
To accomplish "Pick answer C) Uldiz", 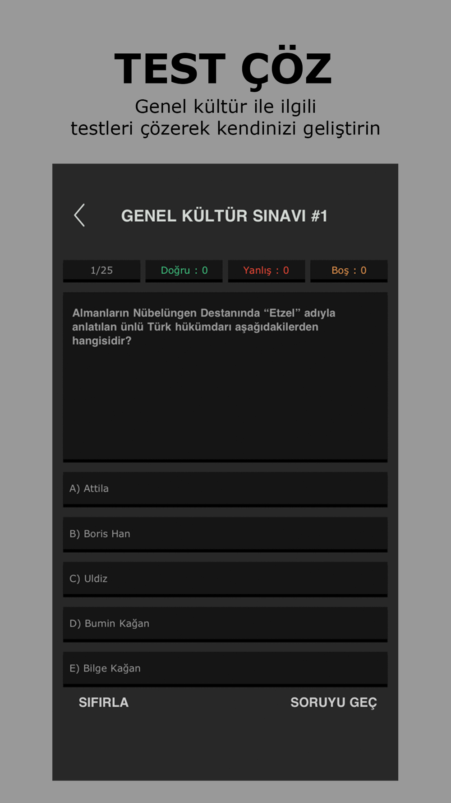I will tap(225, 579).
